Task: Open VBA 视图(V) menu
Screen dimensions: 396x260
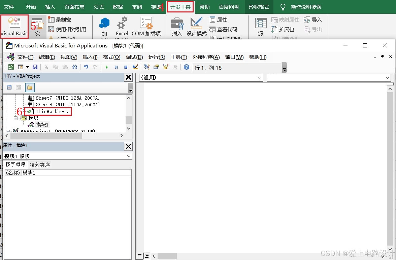Action: pos(69,57)
